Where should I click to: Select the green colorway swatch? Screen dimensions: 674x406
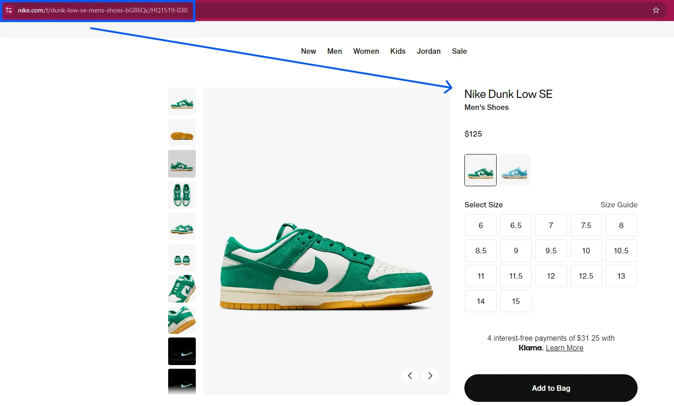[480, 170]
